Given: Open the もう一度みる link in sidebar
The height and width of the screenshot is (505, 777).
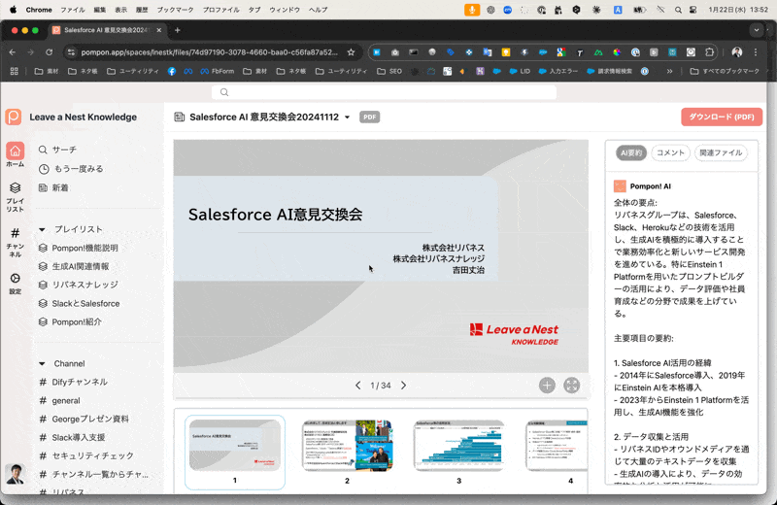Looking at the screenshot, I should (78, 169).
